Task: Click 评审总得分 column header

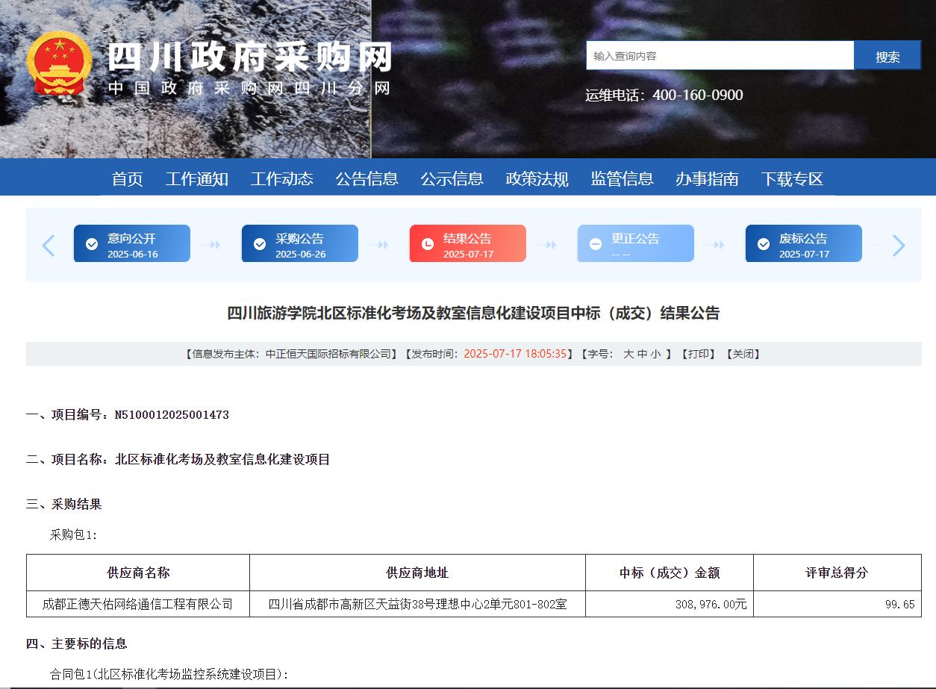Action: click(837, 573)
